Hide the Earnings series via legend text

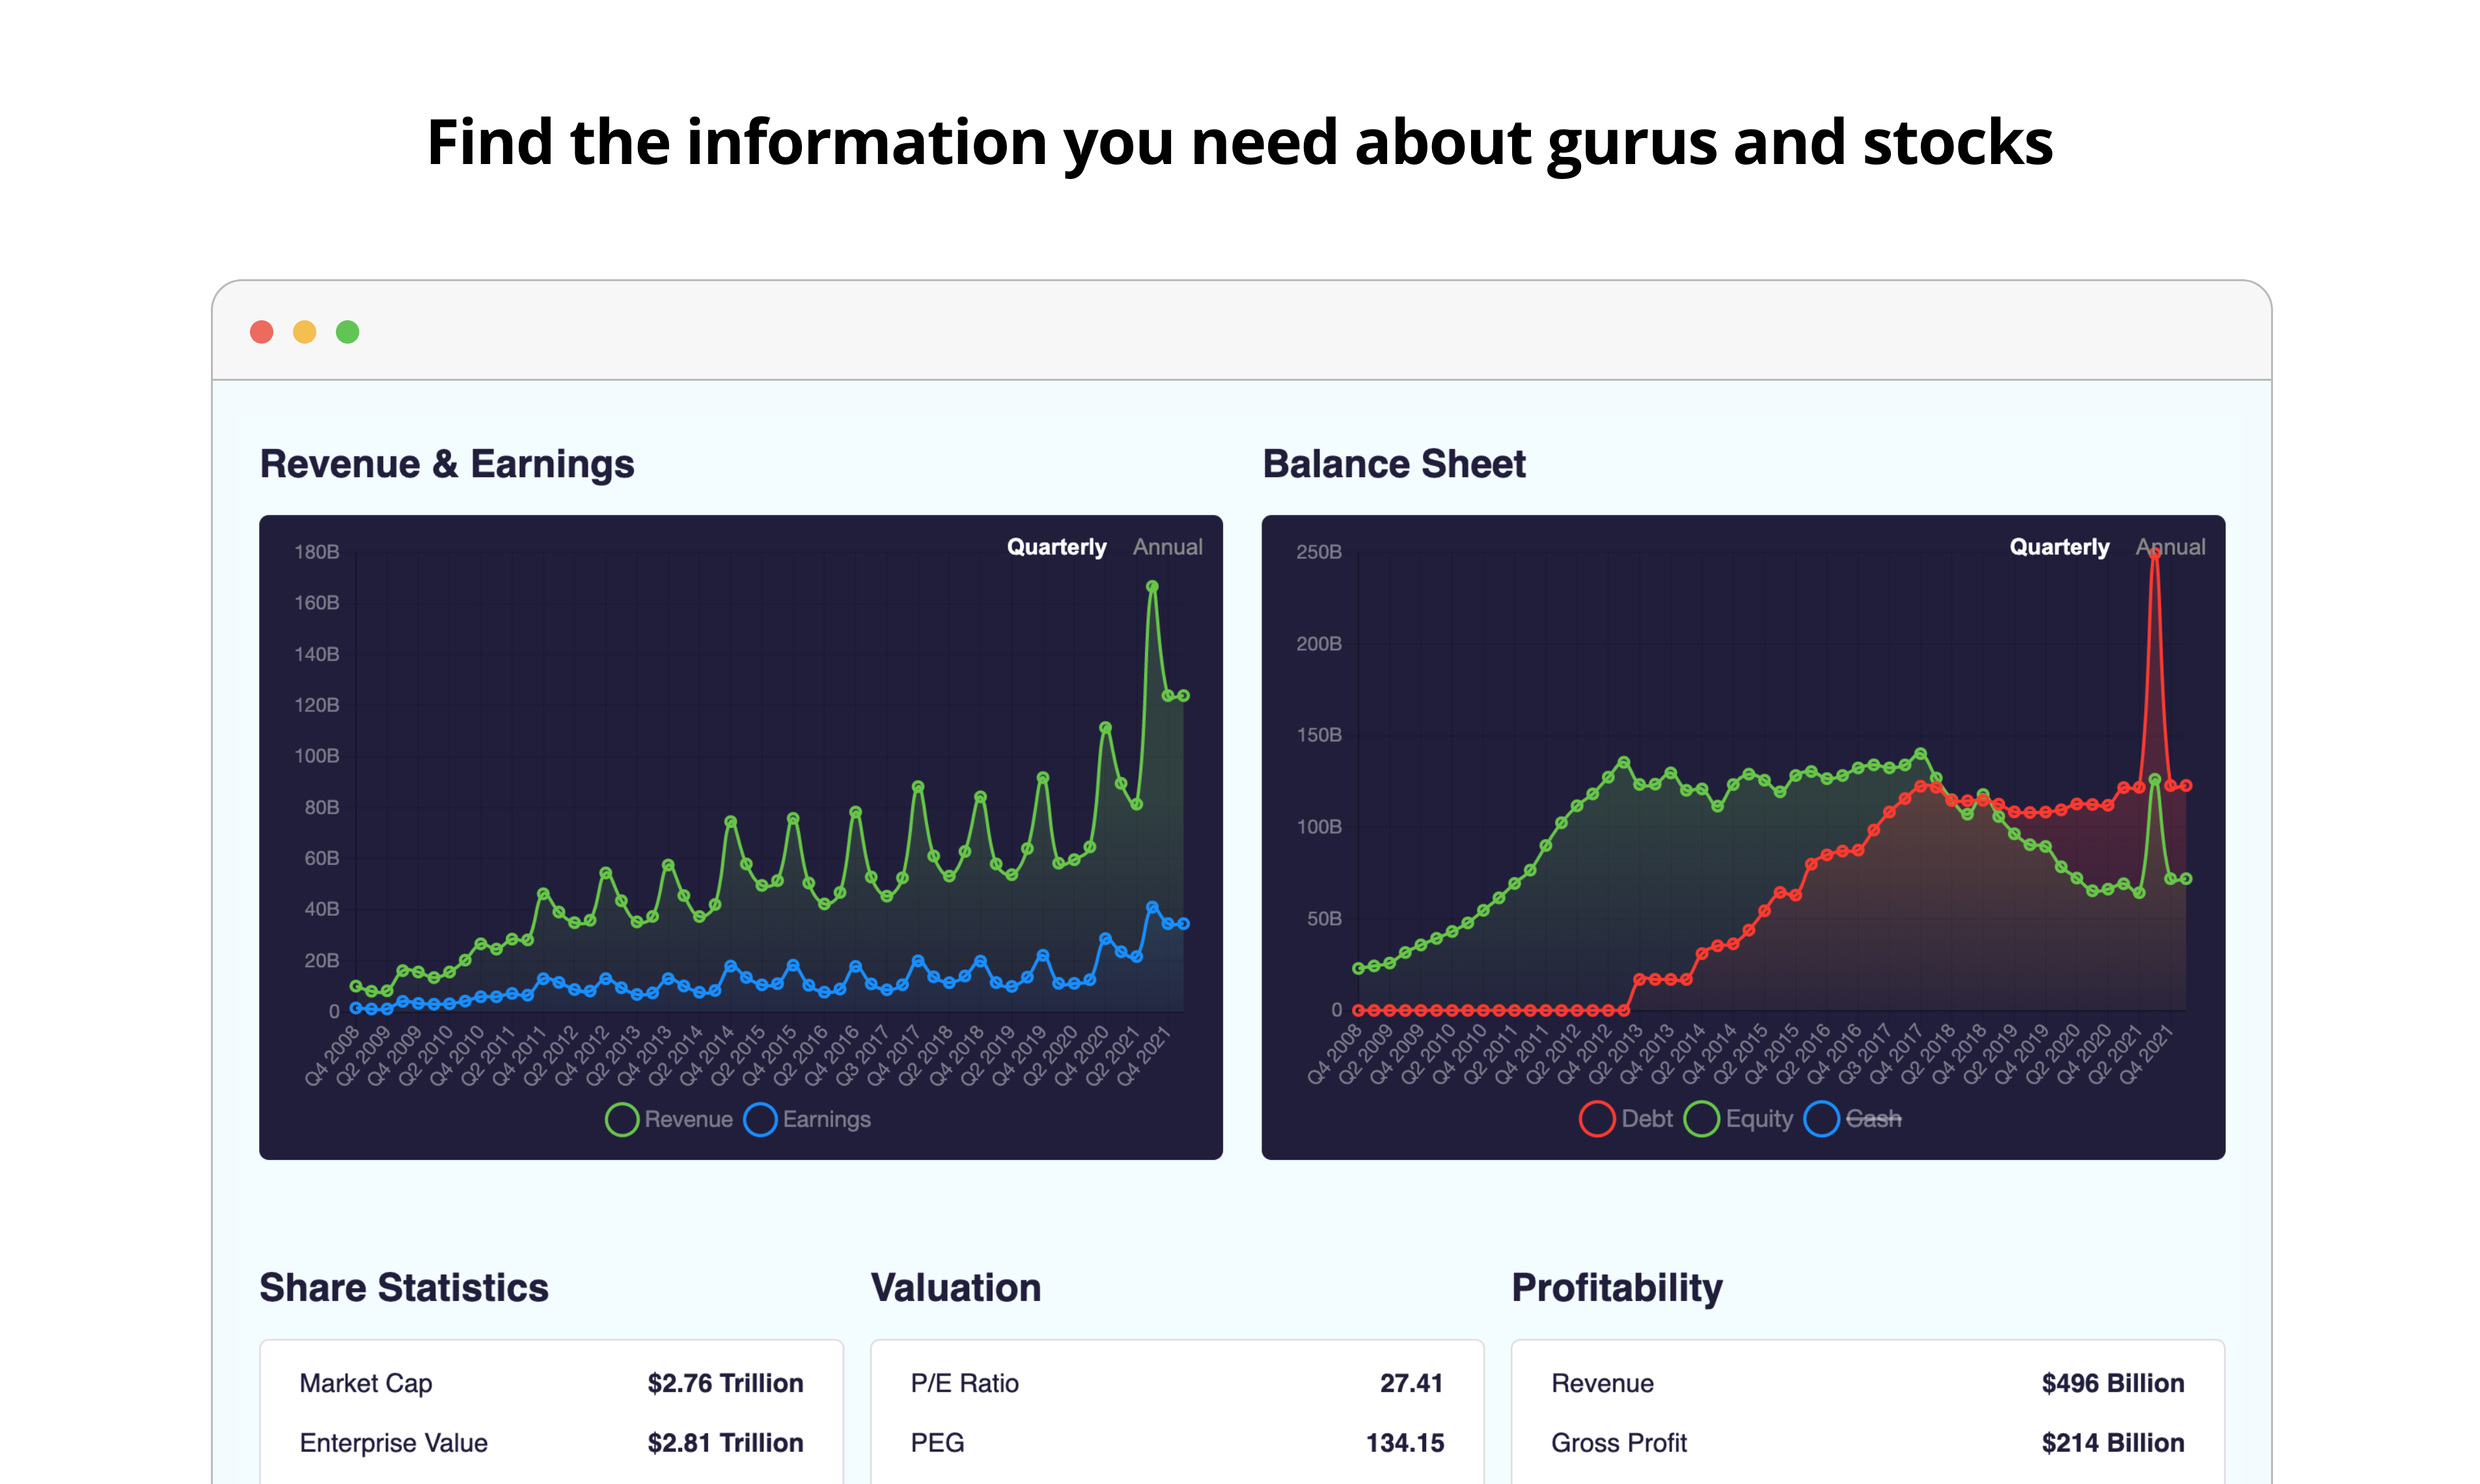pos(826,1119)
